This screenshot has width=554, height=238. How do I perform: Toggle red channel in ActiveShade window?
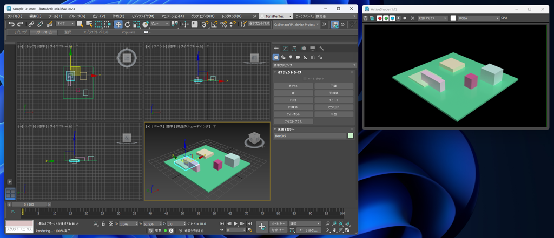pyautogui.click(x=380, y=18)
